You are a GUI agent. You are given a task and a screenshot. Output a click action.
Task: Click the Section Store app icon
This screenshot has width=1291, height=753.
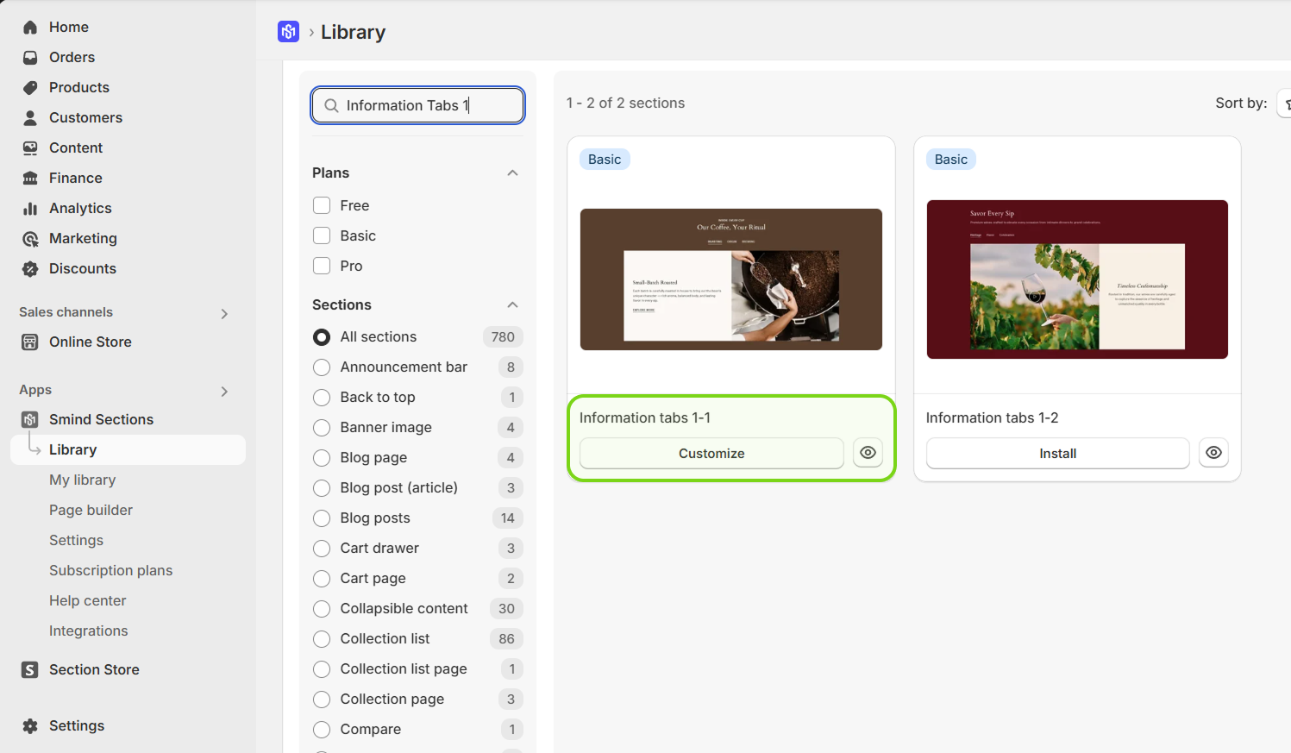click(30, 670)
